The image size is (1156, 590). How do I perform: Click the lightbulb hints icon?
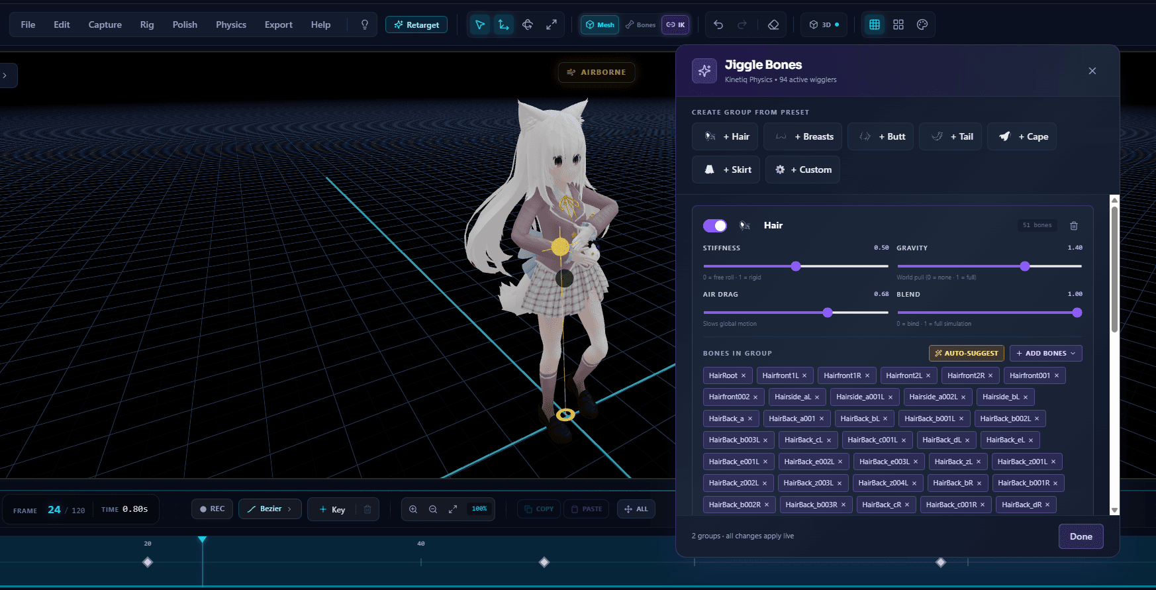(x=365, y=25)
